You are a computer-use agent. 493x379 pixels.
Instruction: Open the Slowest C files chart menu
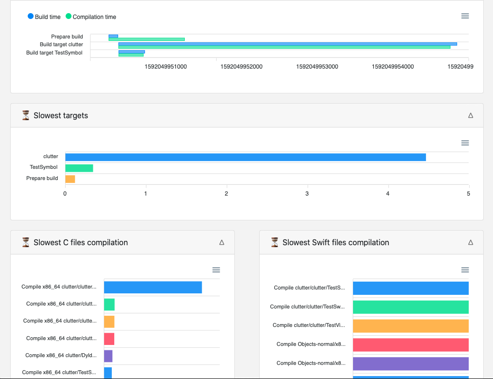[x=216, y=270]
